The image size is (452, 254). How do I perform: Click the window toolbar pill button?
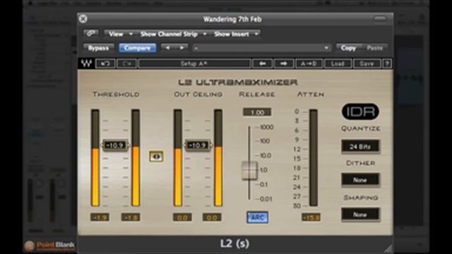(x=380, y=19)
